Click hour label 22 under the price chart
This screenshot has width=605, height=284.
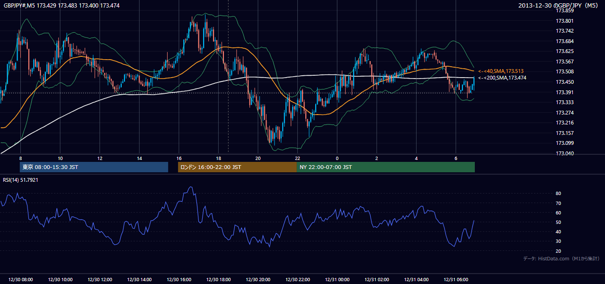pos(297,158)
